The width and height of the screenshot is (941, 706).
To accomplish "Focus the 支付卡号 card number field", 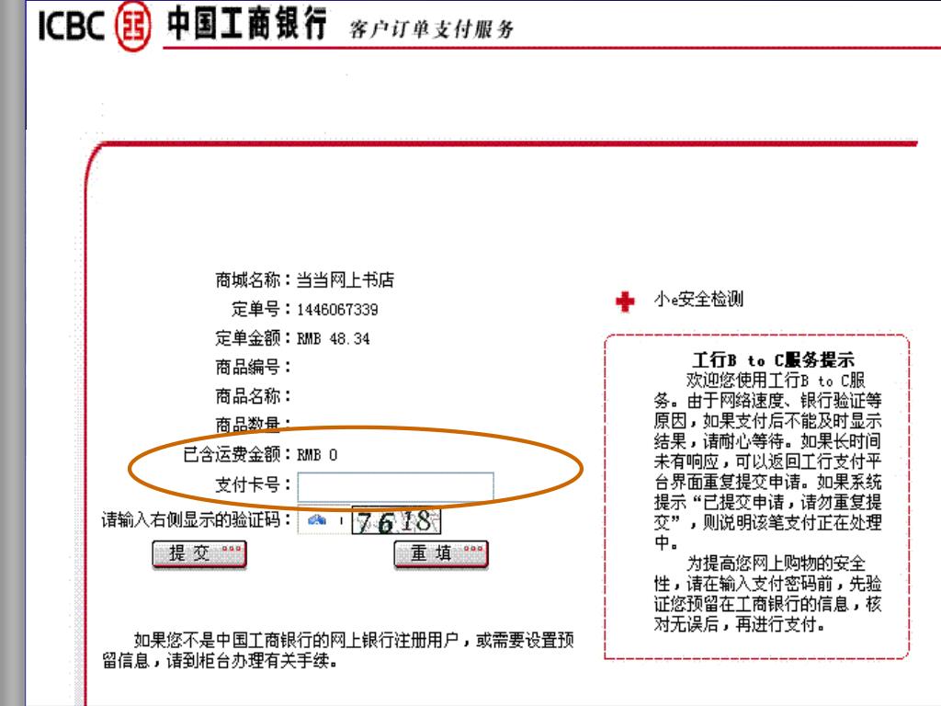I will point(395,486).
